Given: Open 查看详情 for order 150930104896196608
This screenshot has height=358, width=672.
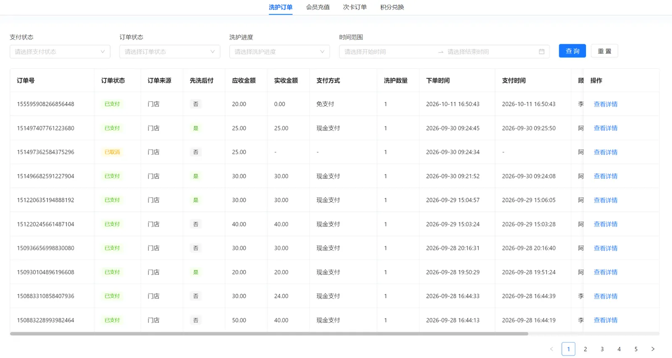Looking at the screenshot, I should tap(606, 272).
